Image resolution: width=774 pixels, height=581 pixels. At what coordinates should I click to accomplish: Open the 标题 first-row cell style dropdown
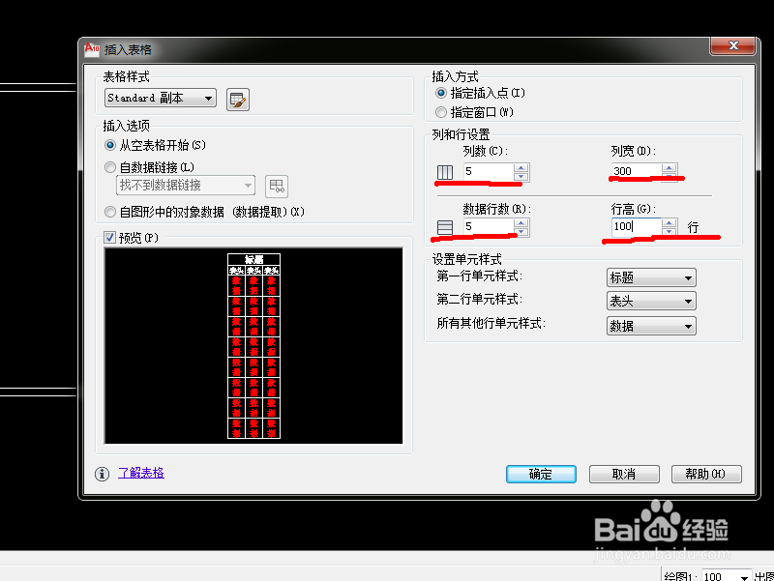point(689,277)
